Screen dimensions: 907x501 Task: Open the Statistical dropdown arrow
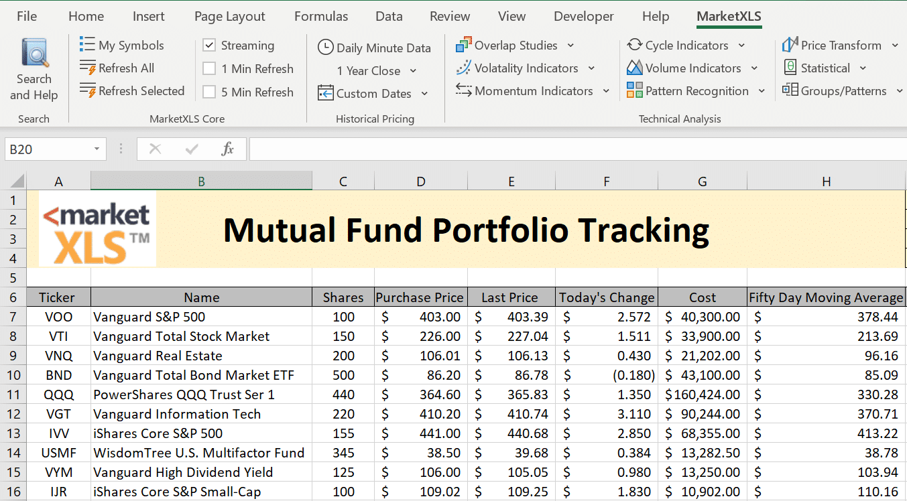pyautogui.click(x=863, y=68)
